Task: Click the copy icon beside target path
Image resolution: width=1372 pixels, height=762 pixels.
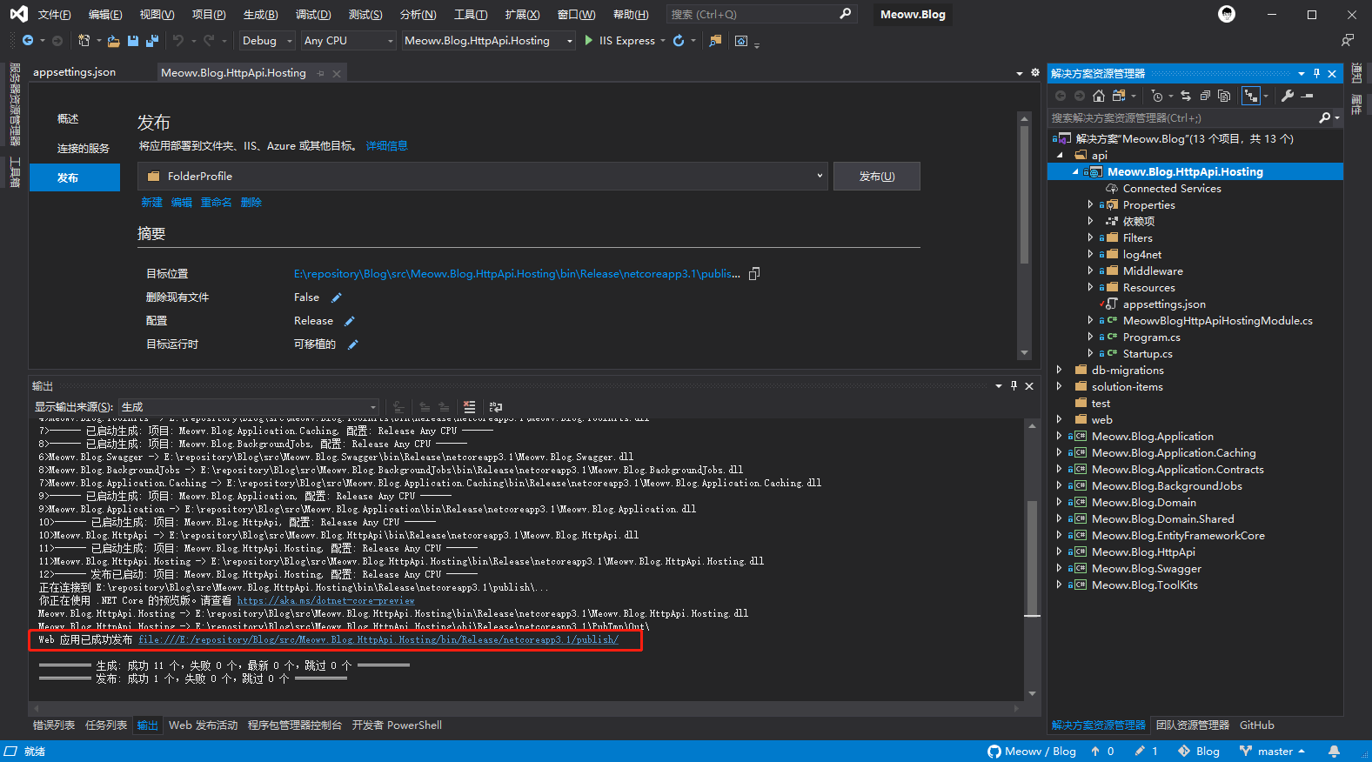Action: [754, 274]
